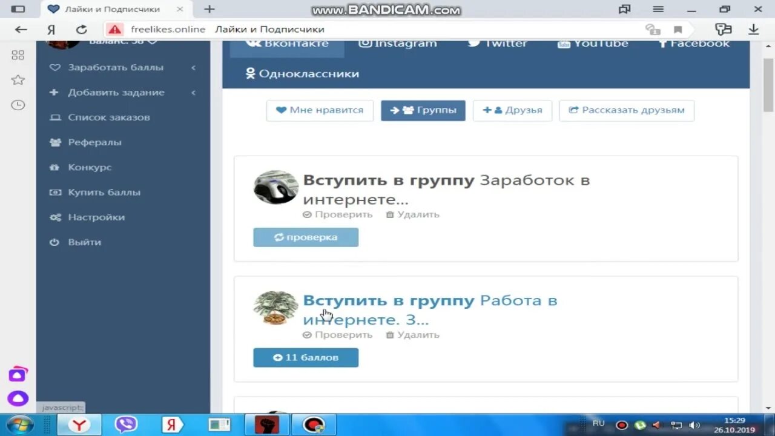
Task: Log out with Выйти in the sidebar
Action: click(84, 242)
